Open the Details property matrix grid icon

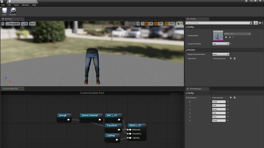click(255, 23)
